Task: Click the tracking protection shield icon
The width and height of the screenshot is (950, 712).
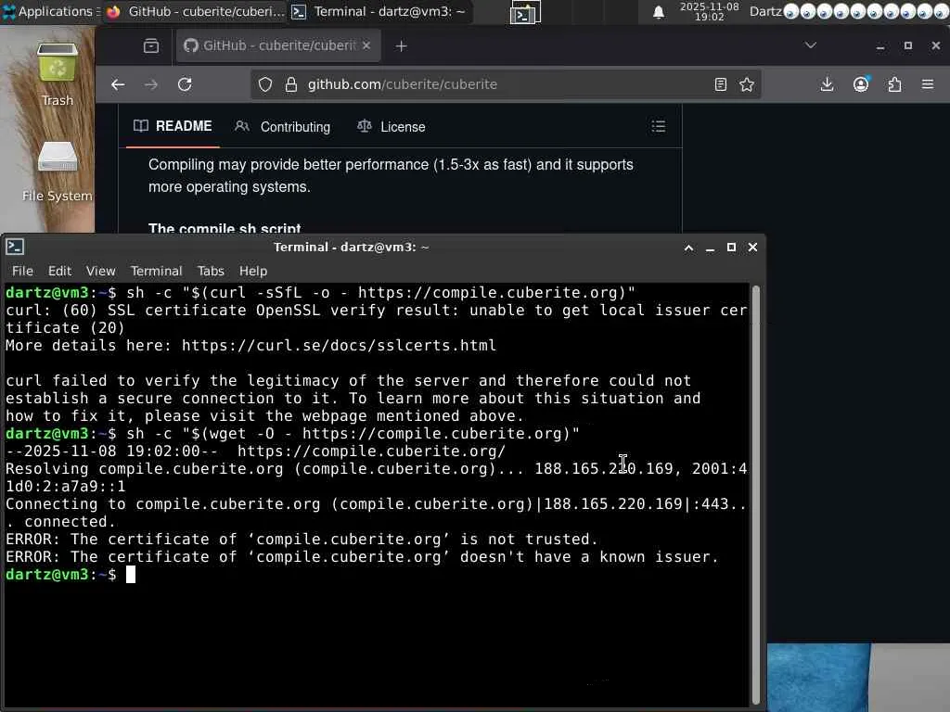Action: coord(264,84)
